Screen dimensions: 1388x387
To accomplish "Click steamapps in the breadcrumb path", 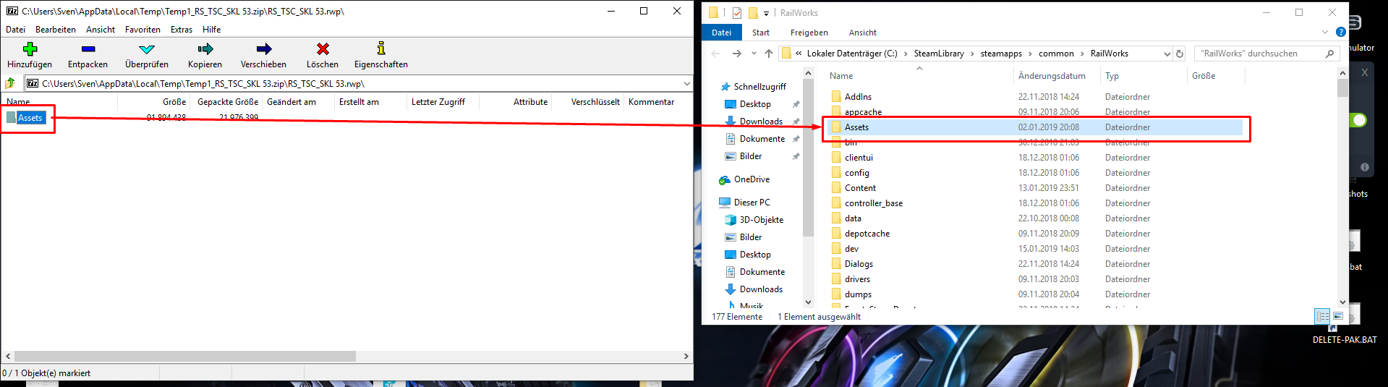I will 1001,54.
